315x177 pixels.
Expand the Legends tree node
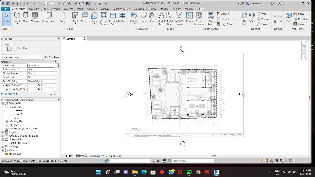pos(3,132)
